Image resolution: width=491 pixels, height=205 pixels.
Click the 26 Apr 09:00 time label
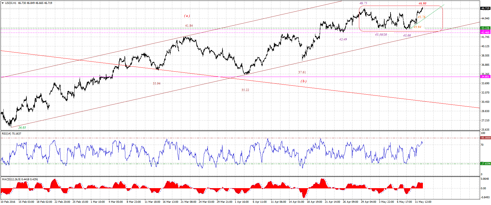click(351, 202)
